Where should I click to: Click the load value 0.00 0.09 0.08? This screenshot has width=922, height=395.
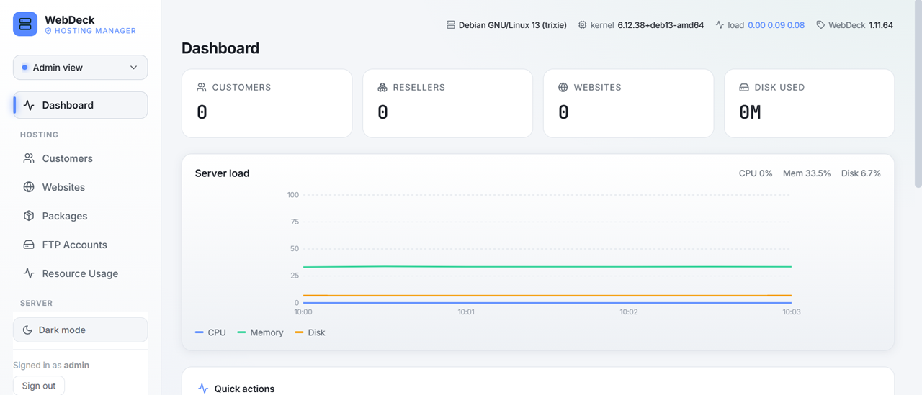click(776, 24)
